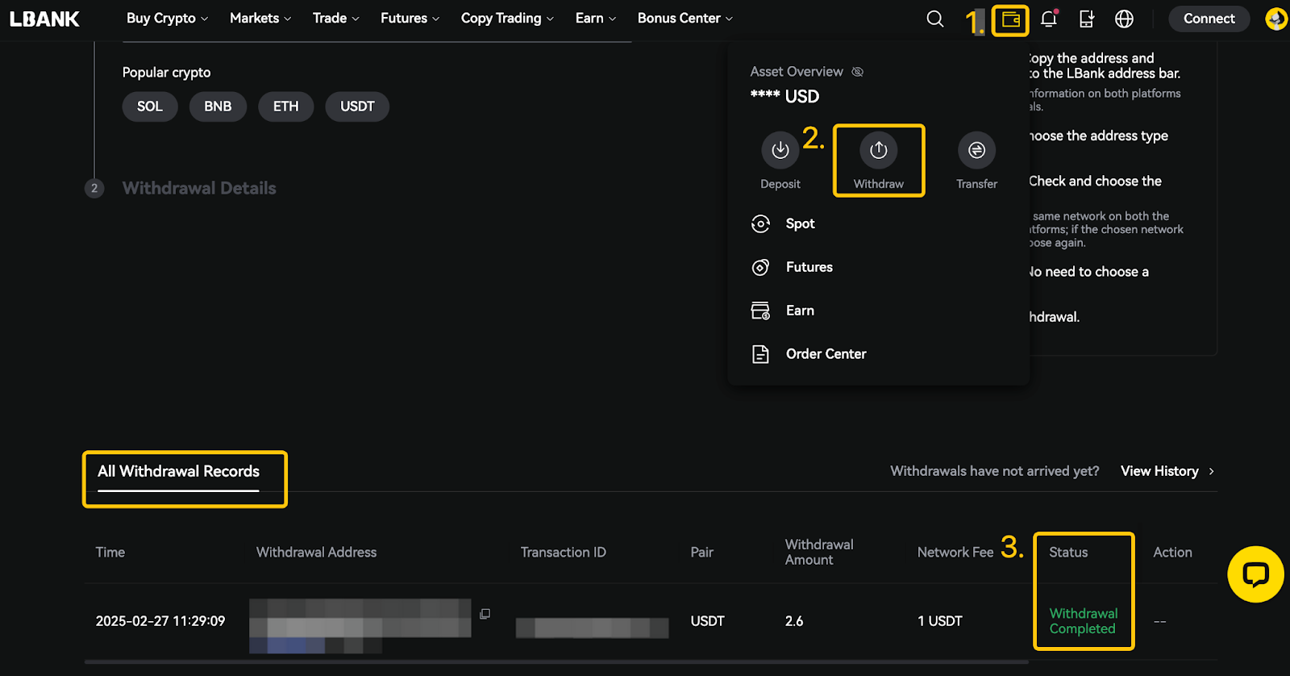Toggle the Asset Overview hide-balance eye
Image resolution: width=1290 pixels, height=676 pixels.
[x=858, y=72]
